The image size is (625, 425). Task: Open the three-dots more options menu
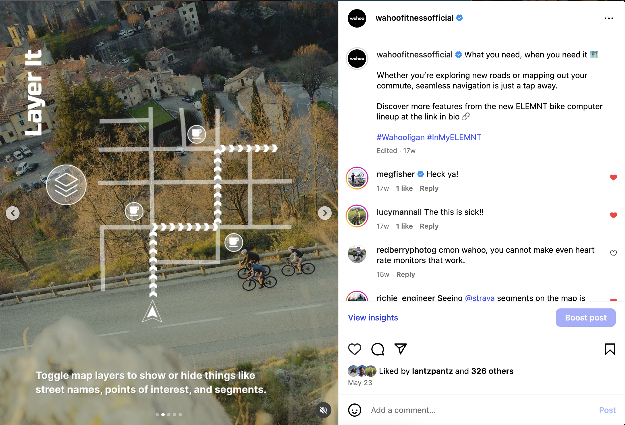click(x=609, y=18)
